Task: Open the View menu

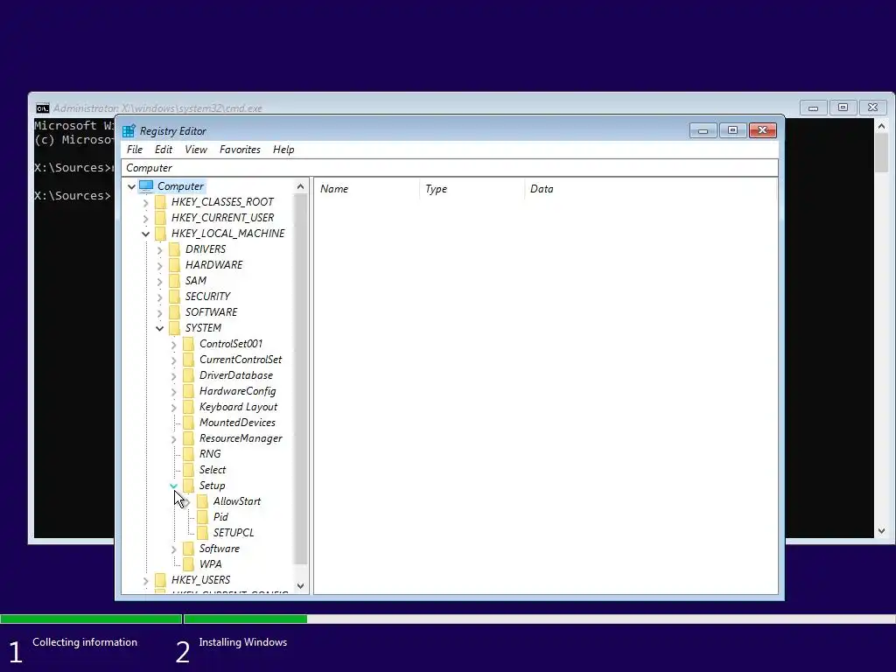Action: [x=196, y=150]
